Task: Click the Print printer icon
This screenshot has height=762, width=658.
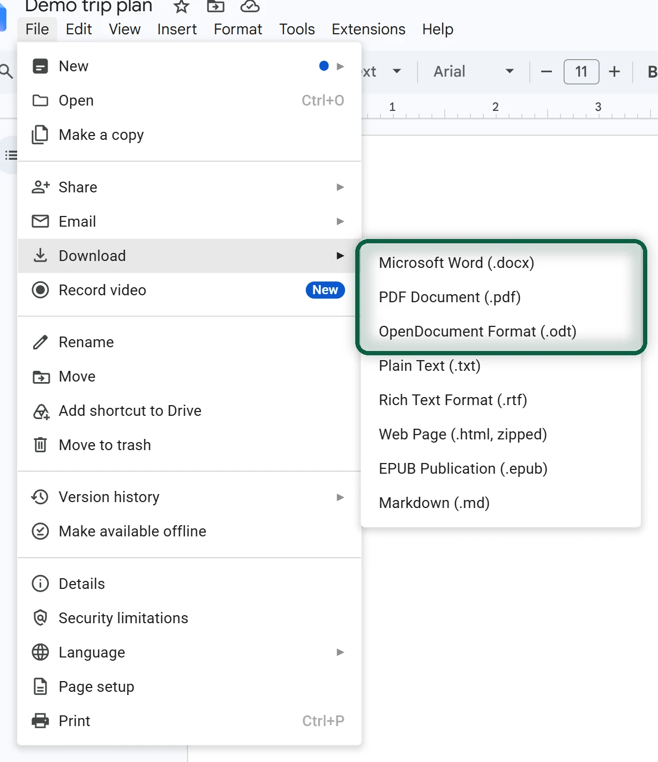Action: 40,721
